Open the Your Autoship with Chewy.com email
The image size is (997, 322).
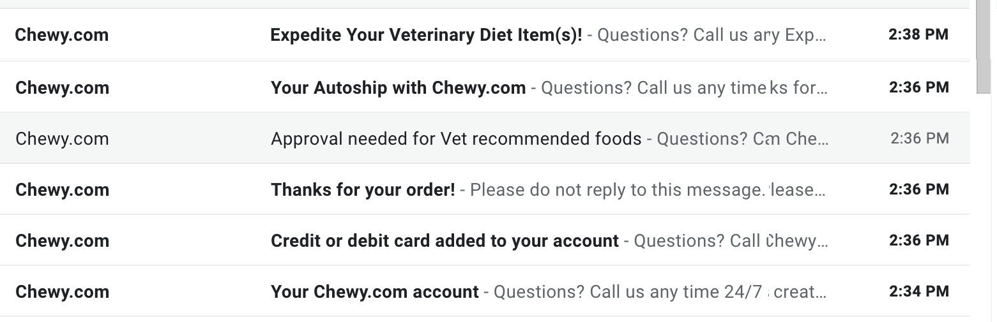398,87
